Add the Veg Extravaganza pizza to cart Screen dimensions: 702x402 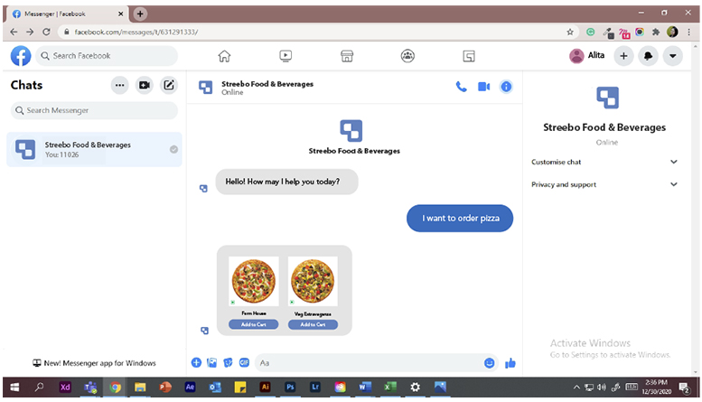click(x=313, y=324)
